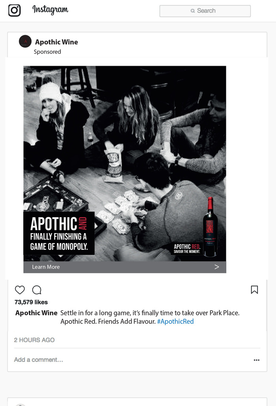The height and width of the screenshot is (406, 276).
Task: Open the three-dot more options menu
Action: tap(256, 360)
